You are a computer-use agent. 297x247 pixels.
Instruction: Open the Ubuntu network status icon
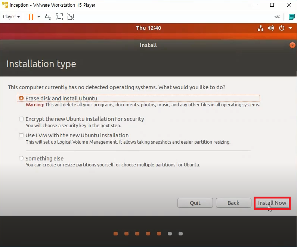coord(260,28)
